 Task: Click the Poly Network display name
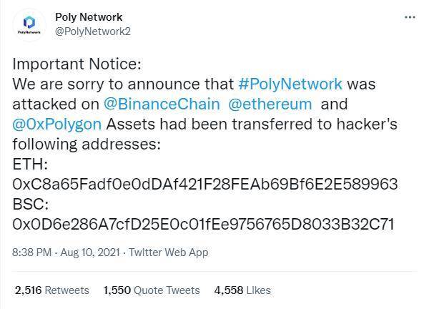[x=89, y=17]
